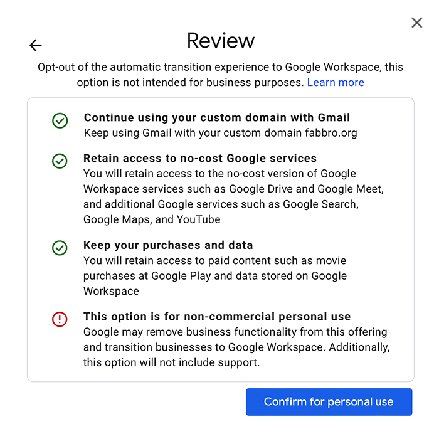Open the Learn more link
Image resolution: width=439 pixels, height=439 pixels.
[x=336, y=82]
